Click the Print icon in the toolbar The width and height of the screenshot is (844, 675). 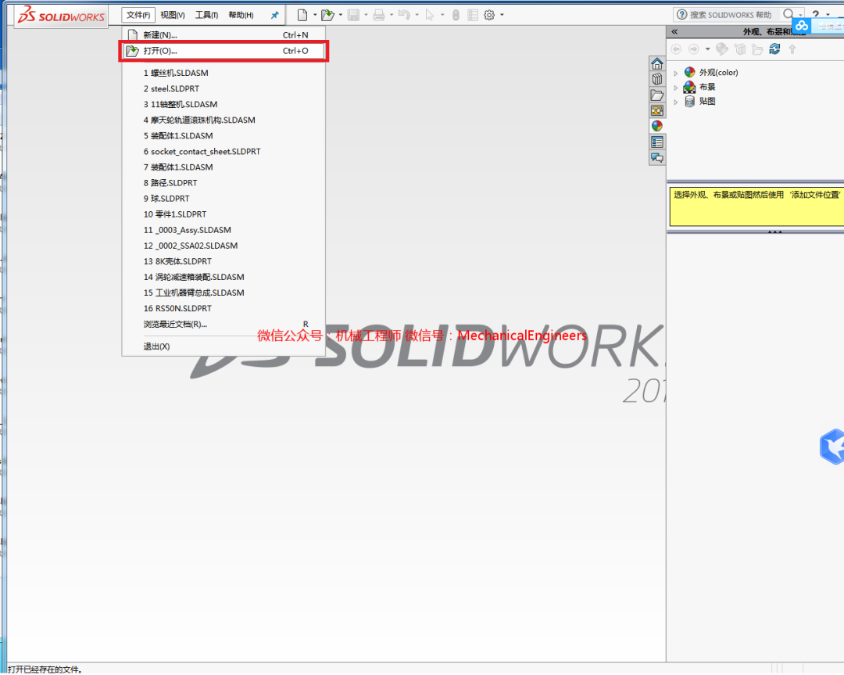tap(377, 15)
